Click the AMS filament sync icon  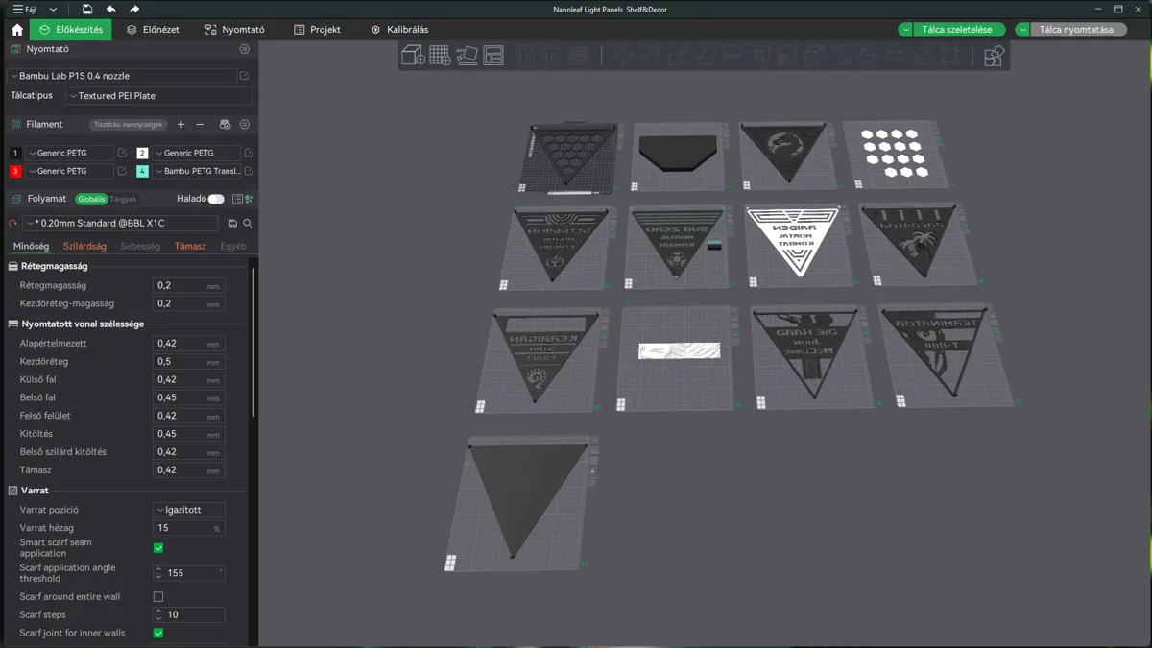point(225,125)
